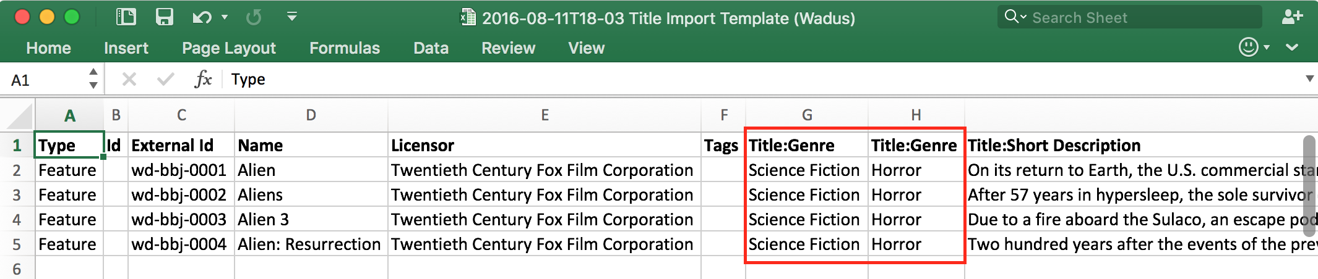Viewport: 1318px width, 279px height.
Task: Open the workbook layout template icon
Action: [126, 17]
